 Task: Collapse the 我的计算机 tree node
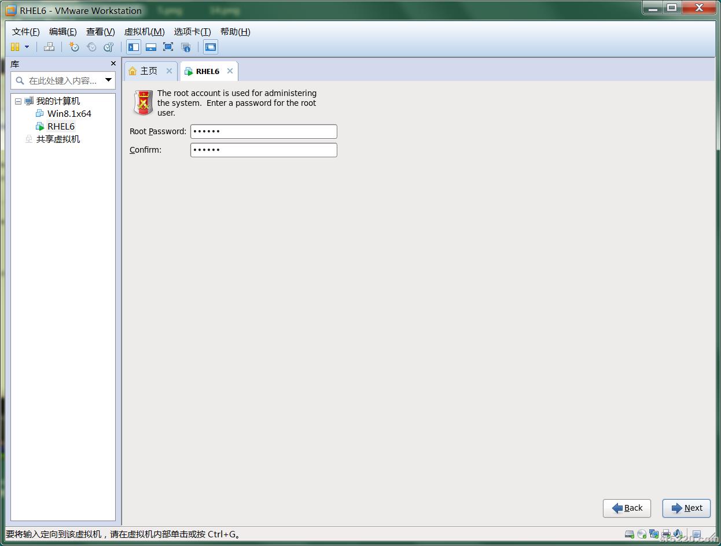18,101
